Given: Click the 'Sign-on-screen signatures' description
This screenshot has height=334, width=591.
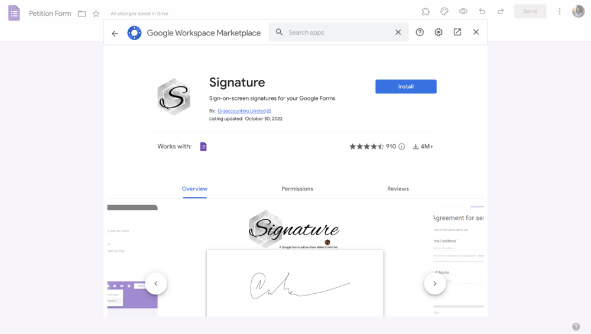Looking at the screenshot, I should [x=272, y=98].
